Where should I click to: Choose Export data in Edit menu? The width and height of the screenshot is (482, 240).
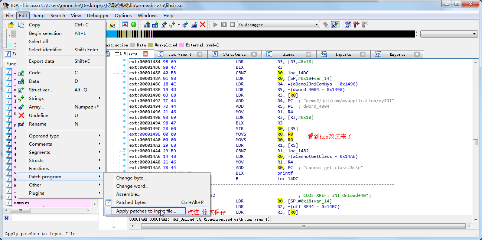61,61
